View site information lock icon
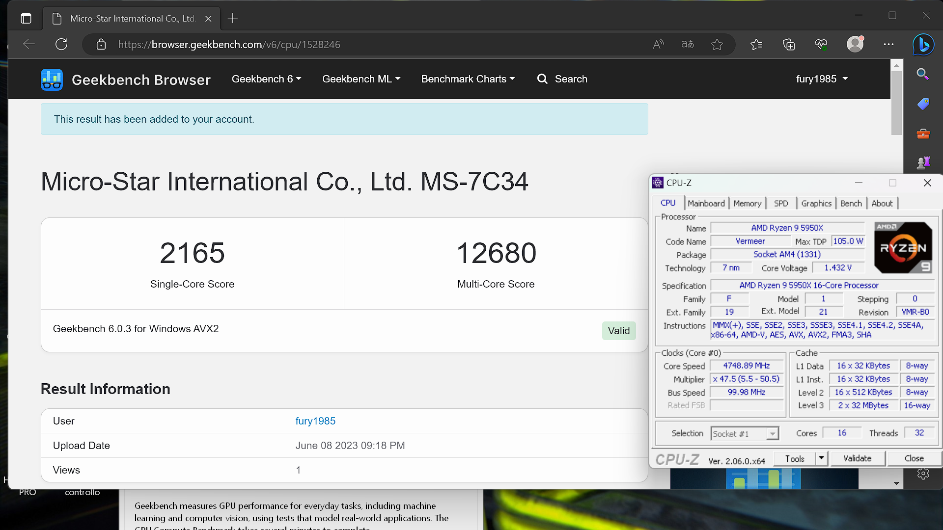Viewport: 943px width, 530px height. click(101, 45)
